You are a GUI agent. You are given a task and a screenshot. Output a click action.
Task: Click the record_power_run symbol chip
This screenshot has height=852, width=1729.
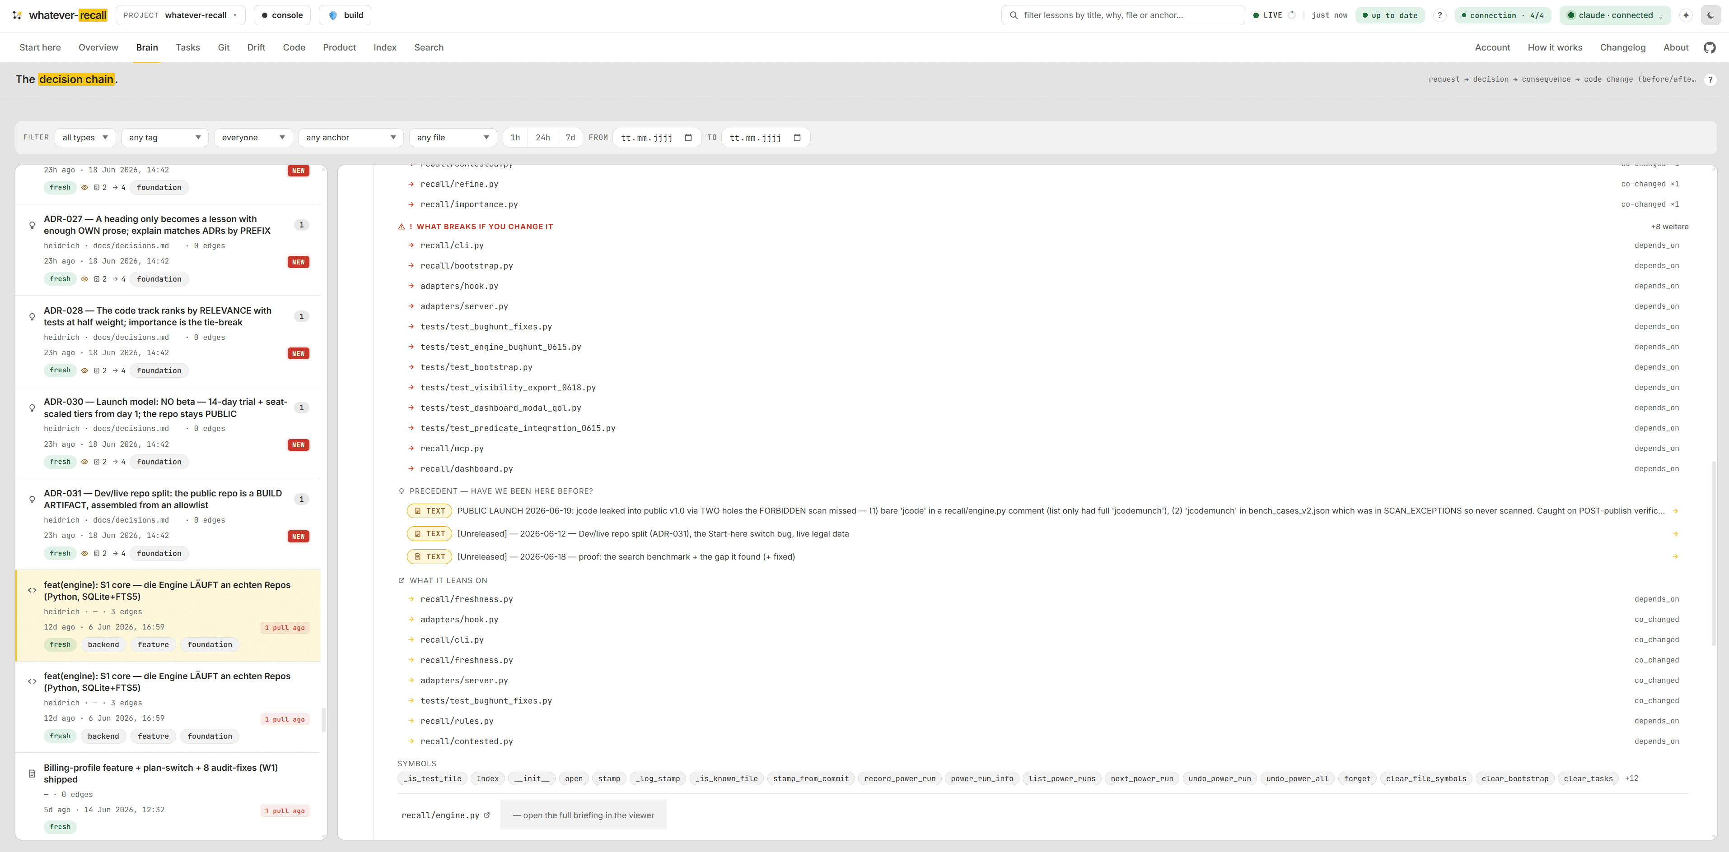pyautogui.click(x=899, y=778)
